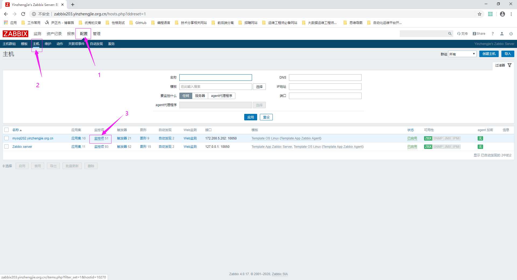517x280 pixels.
Task: Open the Template OS Linux link in mysql202 row
Action: click(265, 138)
